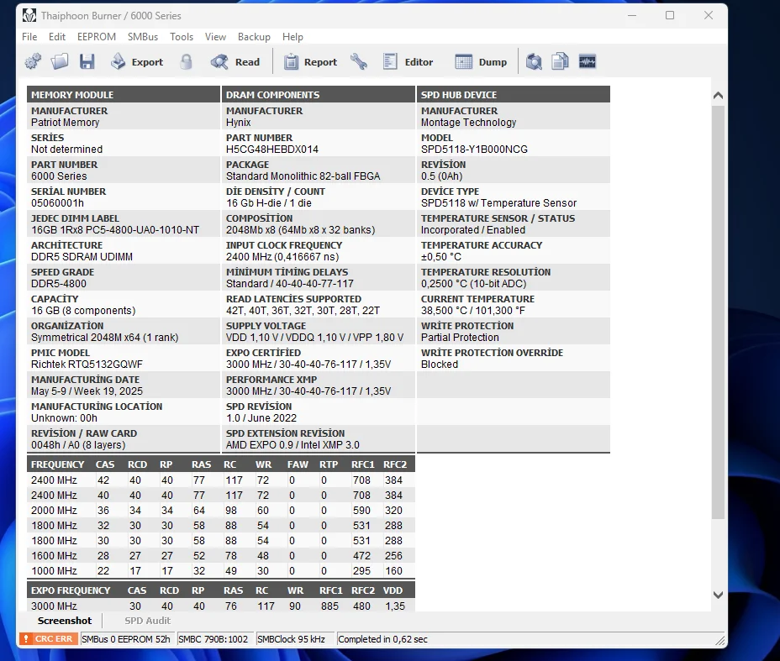
Task: Click the waveform monitor toolbar icon
Action: (587, 61)
